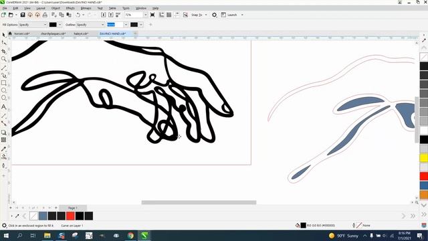Click the Page 1 tab
This screenshot has height=241, width=428.
click(73, 208)
